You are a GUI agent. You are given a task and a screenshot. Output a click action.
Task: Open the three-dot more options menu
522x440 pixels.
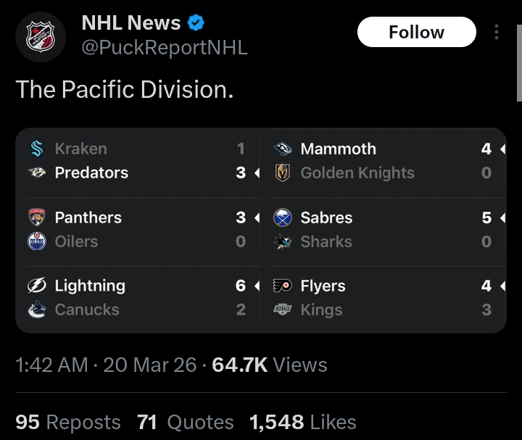[497, 32]
